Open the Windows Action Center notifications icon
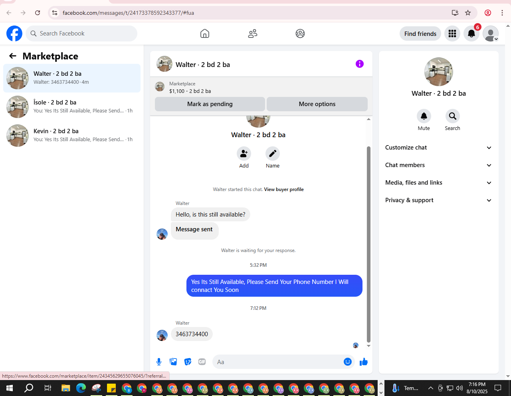 click(498, 388)
